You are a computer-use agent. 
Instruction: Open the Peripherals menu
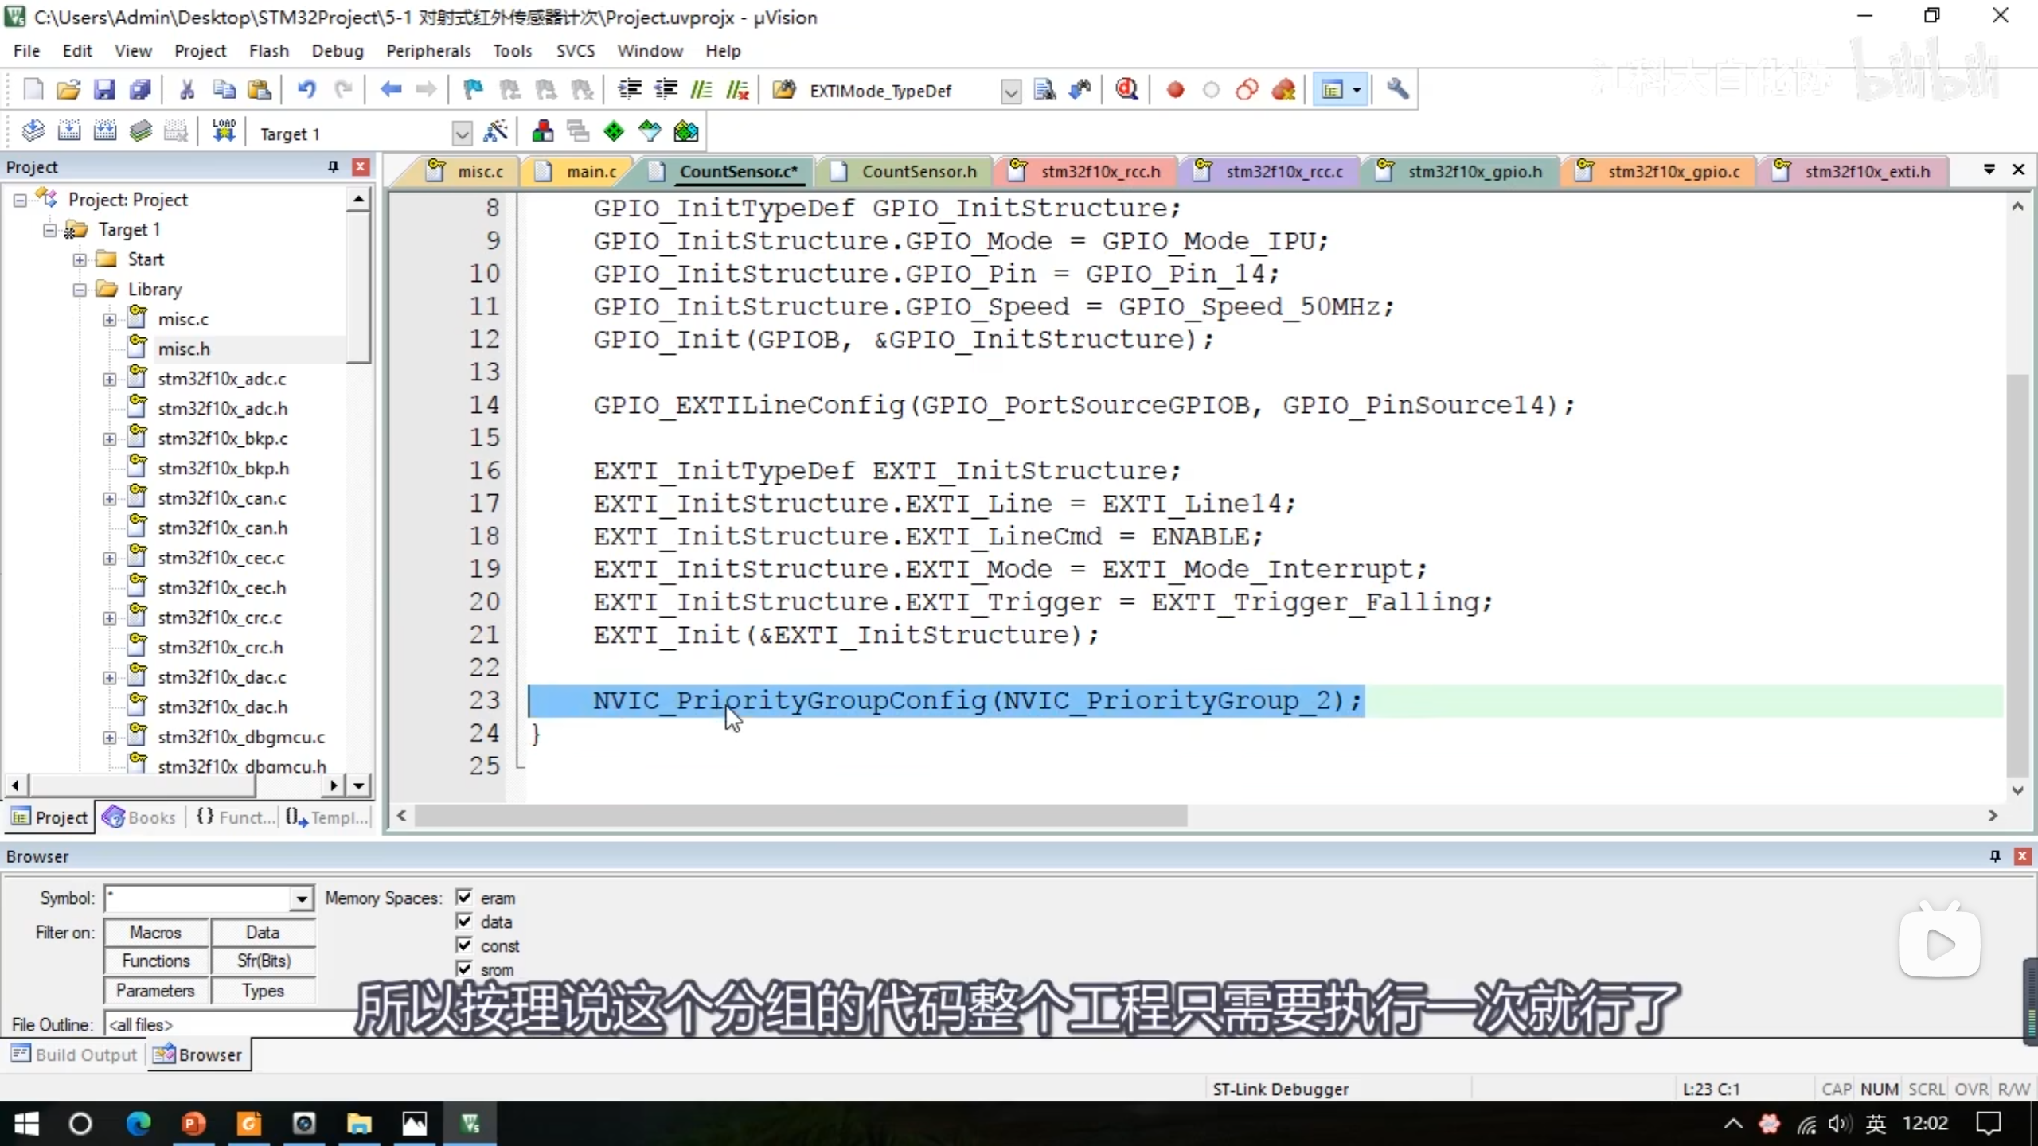click(428, 51)
